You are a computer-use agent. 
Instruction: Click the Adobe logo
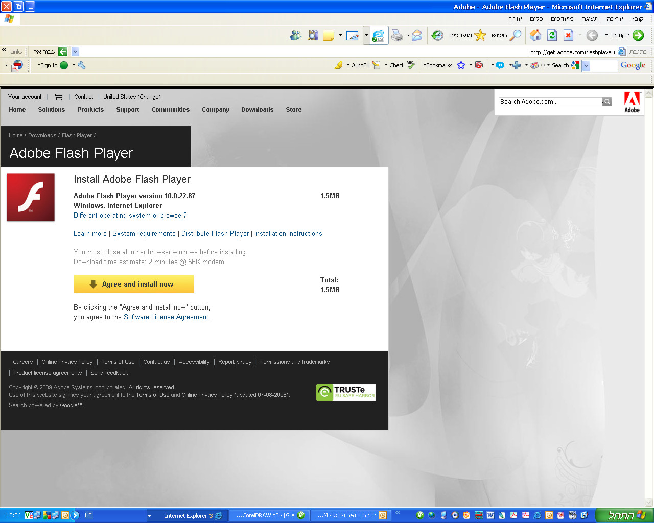(x=632, y=102)
